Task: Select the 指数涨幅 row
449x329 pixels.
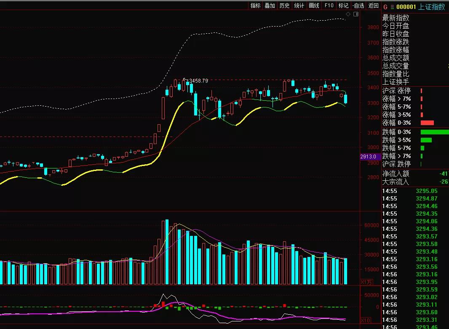Action: (415, 50)
